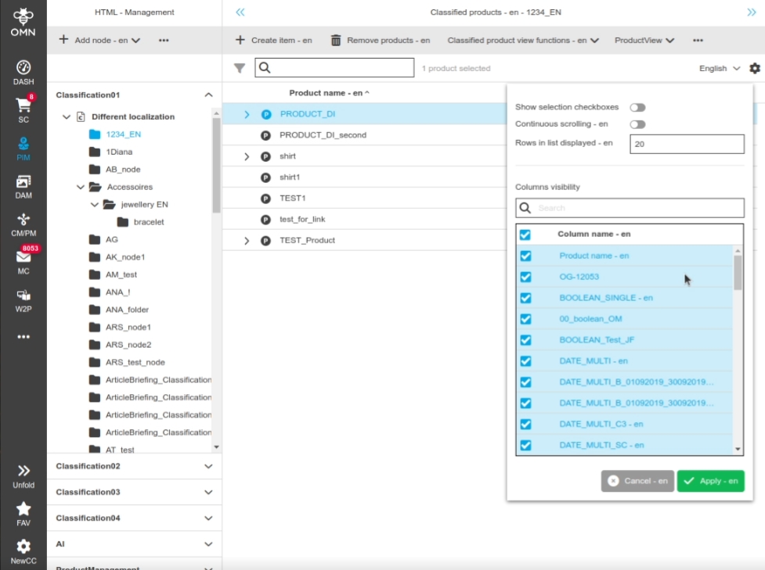Screen dimensions: 765x570
Task: Open the NewCC gear icon
Action: (x=23, y=546)
